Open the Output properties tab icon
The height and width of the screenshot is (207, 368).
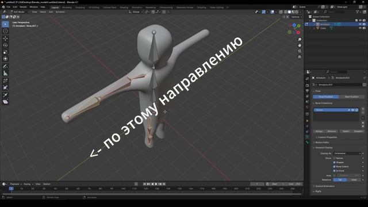tap(307, 91)
